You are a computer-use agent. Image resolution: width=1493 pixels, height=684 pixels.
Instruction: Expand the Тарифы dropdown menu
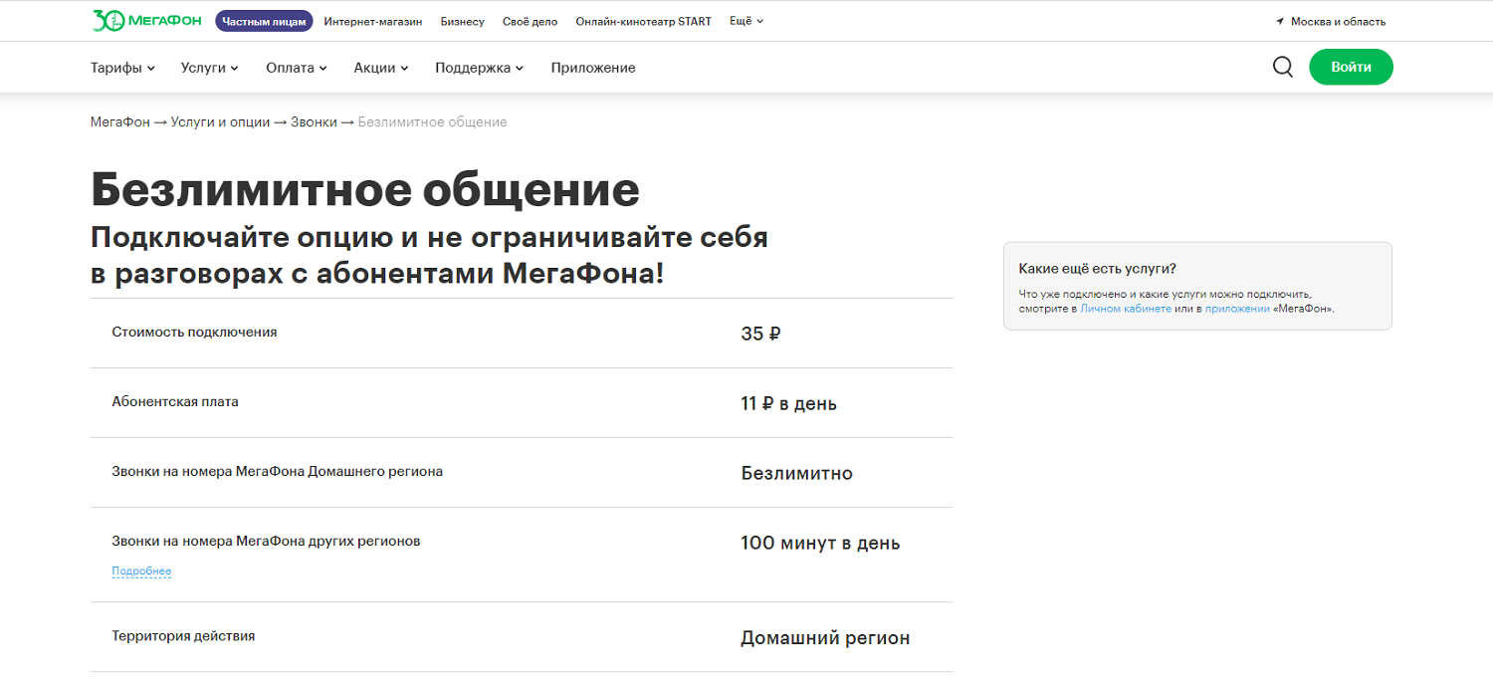click(122, 68)
